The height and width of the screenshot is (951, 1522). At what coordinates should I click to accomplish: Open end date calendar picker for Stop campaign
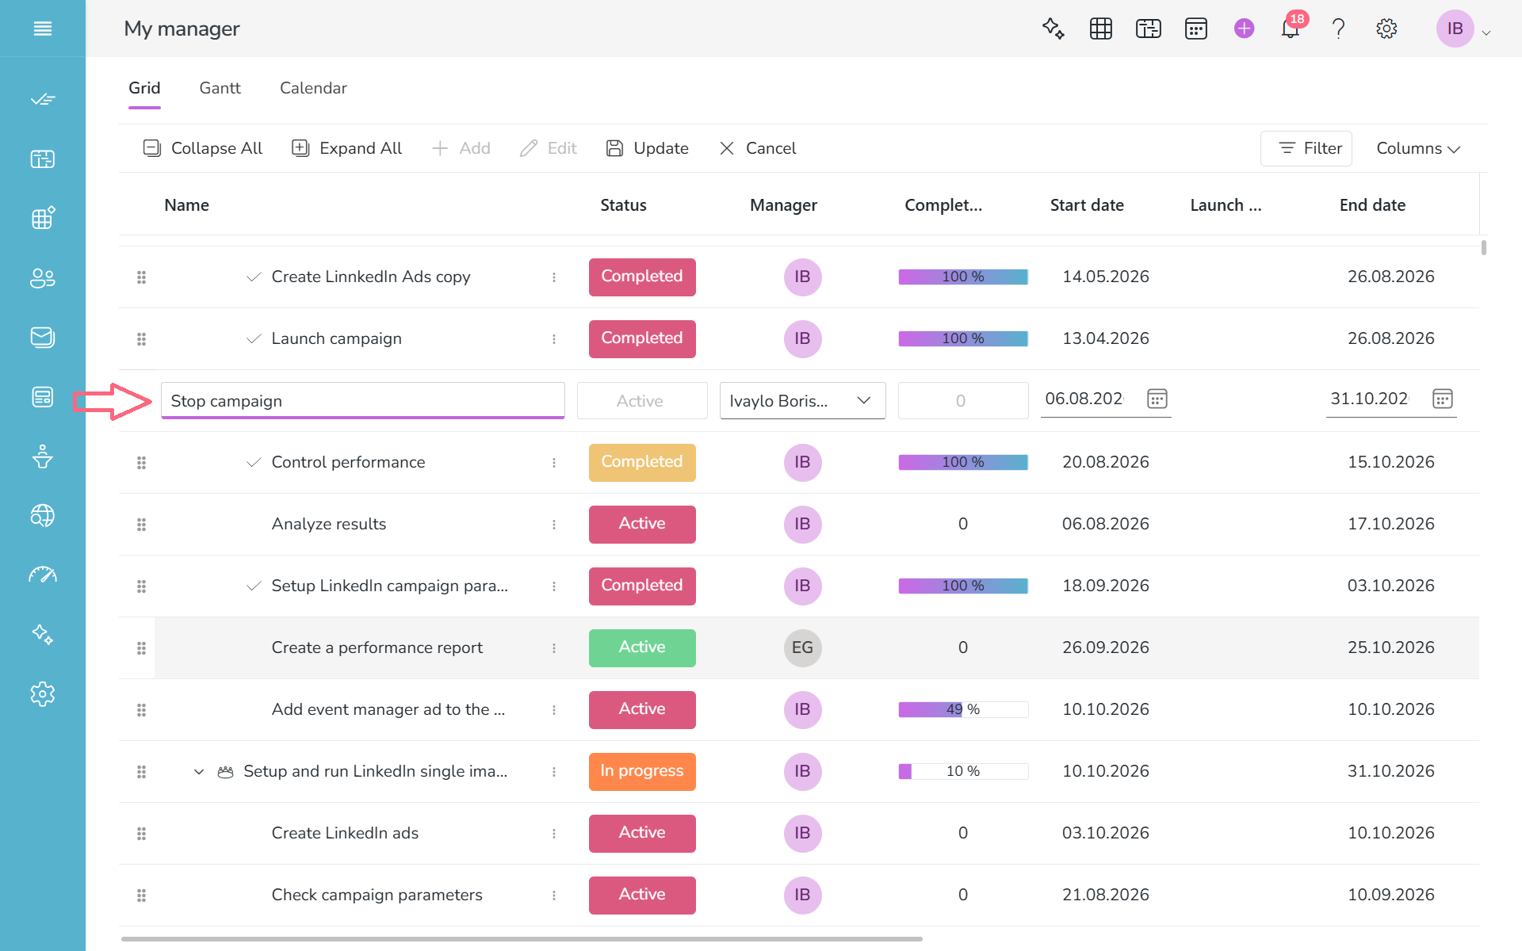pos(1443,399)
